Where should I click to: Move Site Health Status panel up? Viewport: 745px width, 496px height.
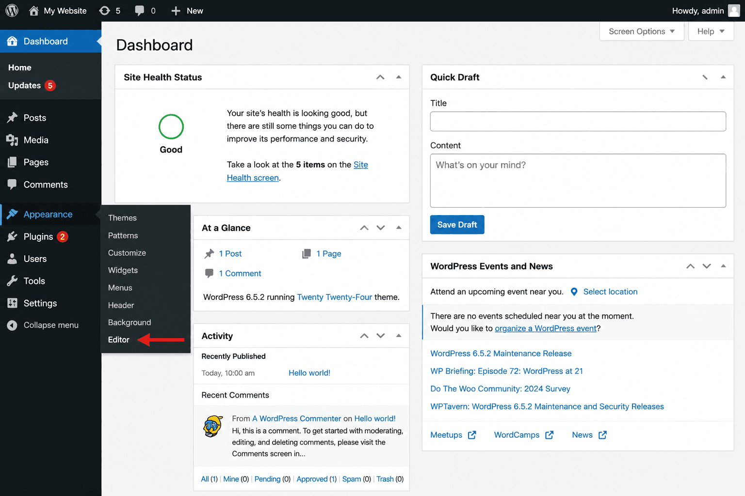click(380, 77)
